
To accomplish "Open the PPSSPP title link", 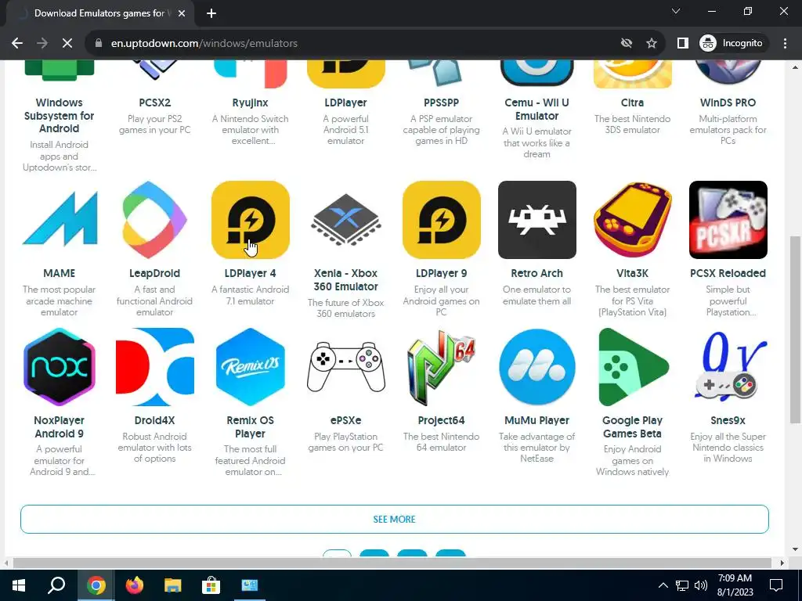I will click(442, 103).
